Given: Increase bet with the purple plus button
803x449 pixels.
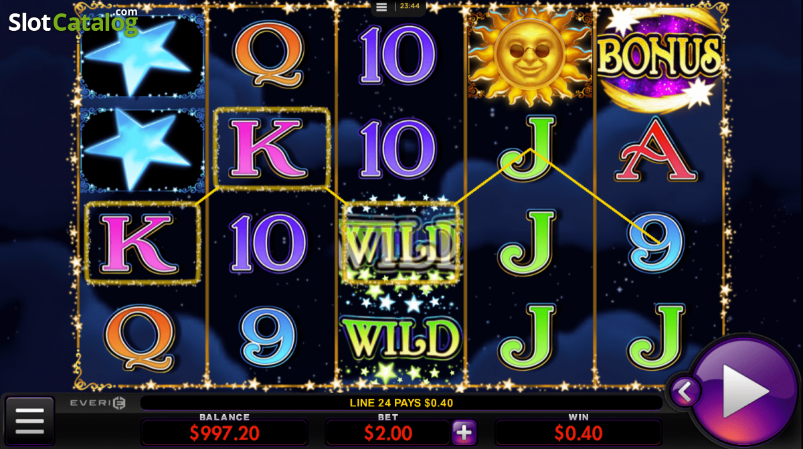Looking at the screenshot, I should click(464, 433).
